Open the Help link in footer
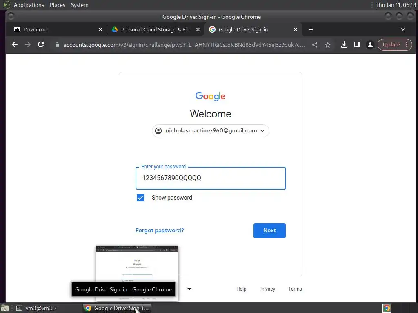The width and height of the screenshot is (418, 313). pyautogui.click(x=241, y=289)
